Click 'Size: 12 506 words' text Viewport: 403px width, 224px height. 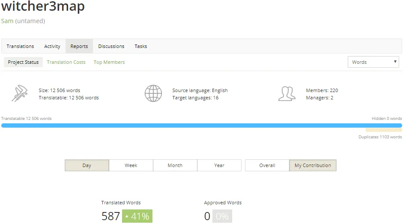coord(60,90)
